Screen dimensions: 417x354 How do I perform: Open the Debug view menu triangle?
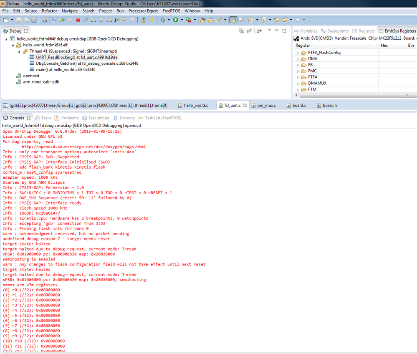270,30
